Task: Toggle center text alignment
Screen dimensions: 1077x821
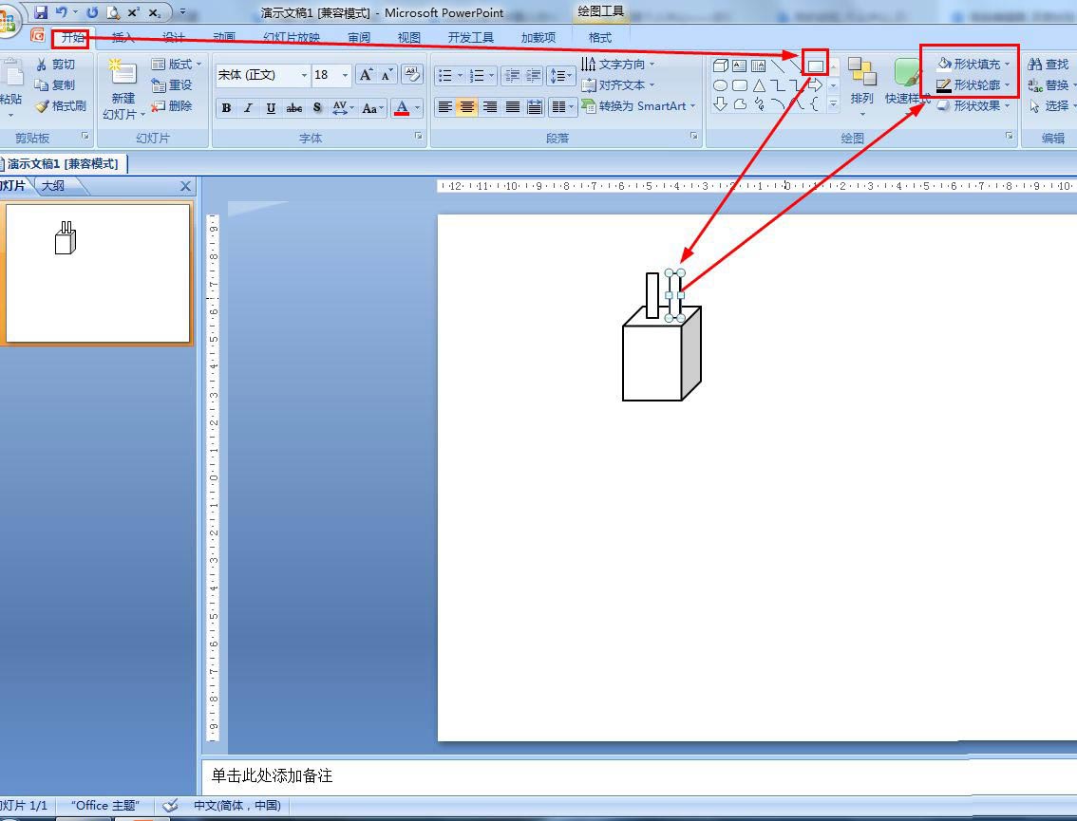Action: pos(467,106)
